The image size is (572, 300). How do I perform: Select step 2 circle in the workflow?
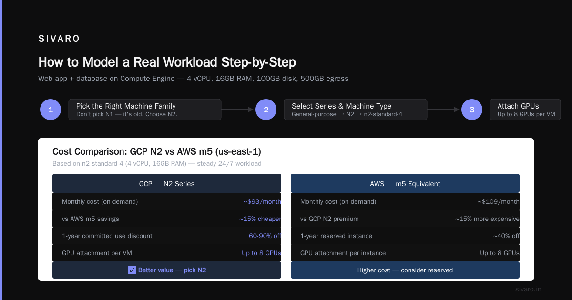click(266, 110)
